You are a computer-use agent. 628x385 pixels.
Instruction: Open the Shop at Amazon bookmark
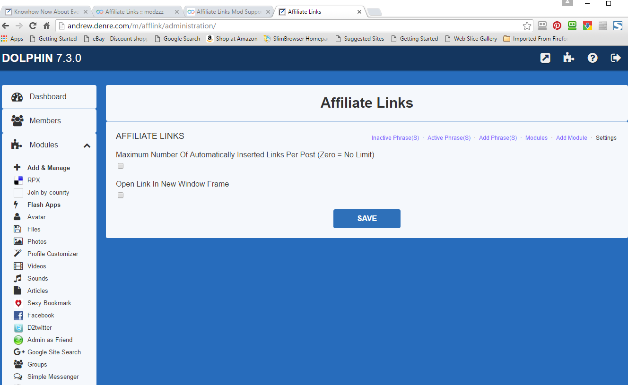[232, 39]
